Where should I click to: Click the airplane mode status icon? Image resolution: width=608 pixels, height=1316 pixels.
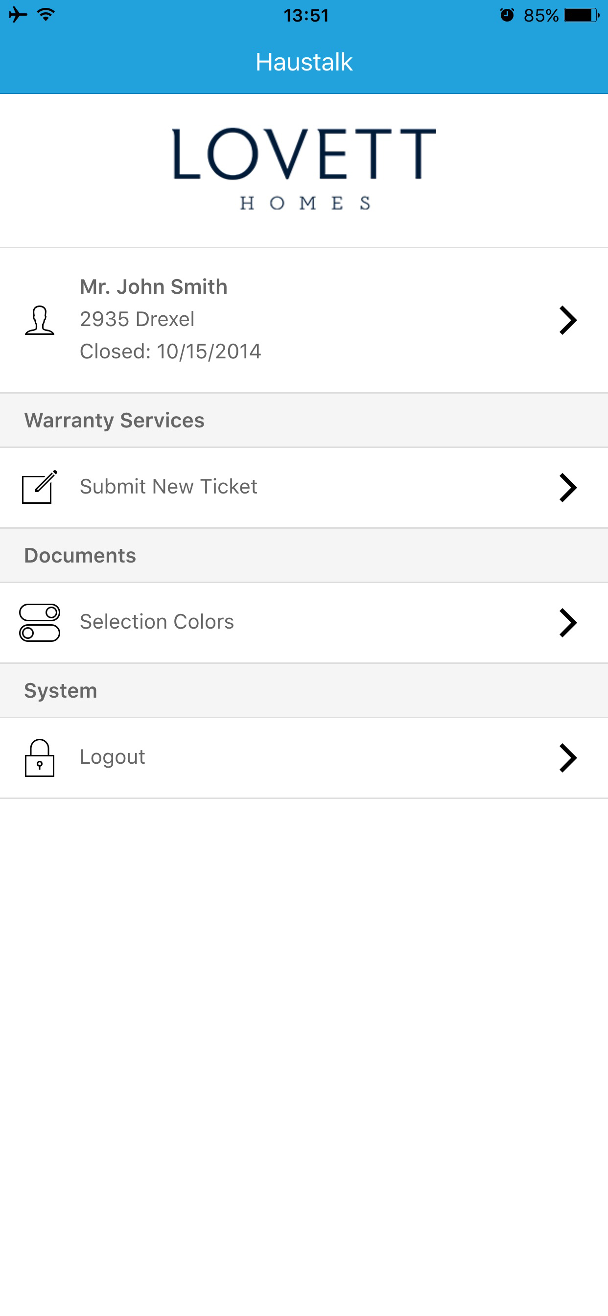(x=18, y=15)
